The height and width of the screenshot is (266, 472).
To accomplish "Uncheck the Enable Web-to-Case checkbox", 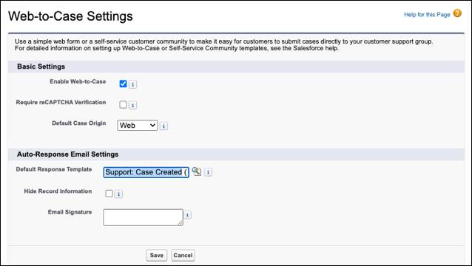I will point(123,83).
